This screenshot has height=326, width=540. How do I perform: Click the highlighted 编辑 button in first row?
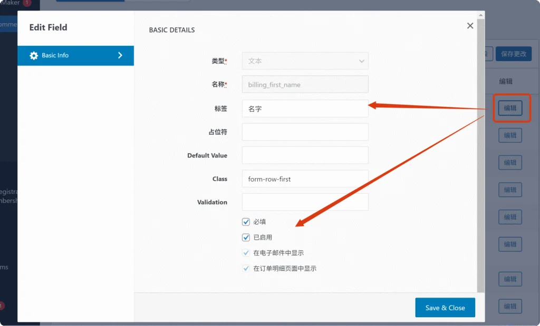click(x=510, y=108)
